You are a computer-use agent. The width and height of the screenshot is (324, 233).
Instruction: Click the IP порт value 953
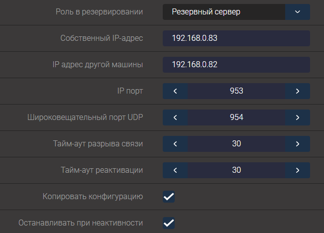click(236, 91)
